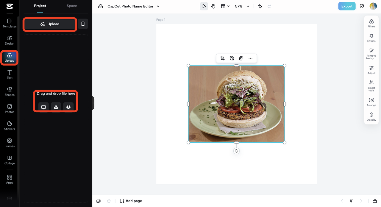This screenshot has width=381, height=207.
Task: Click the keyboard icon at sidebar bottom
Action: (x=10, y=198)
